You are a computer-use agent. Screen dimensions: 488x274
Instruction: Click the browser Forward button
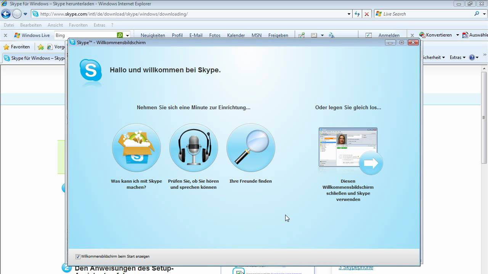[x=17, y=14]
